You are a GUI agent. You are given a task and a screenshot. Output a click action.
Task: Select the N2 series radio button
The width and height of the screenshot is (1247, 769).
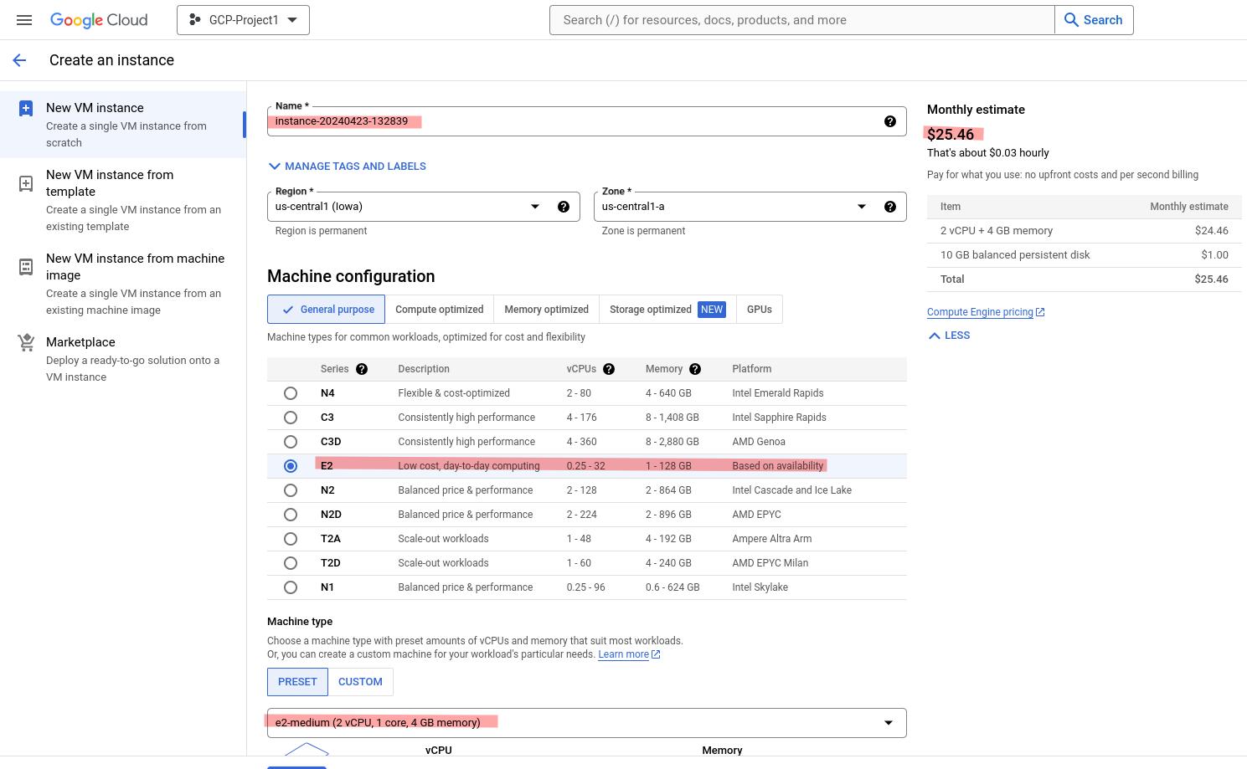point(291,490)
